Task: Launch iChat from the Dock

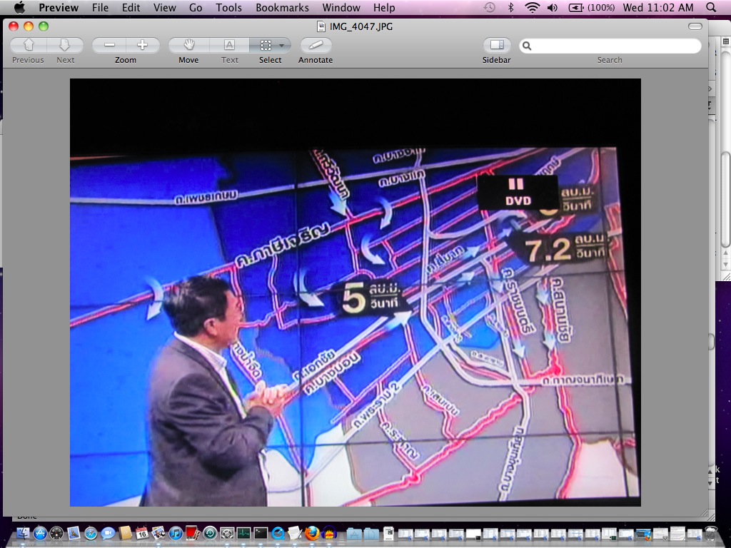Action: pos(108,533)
